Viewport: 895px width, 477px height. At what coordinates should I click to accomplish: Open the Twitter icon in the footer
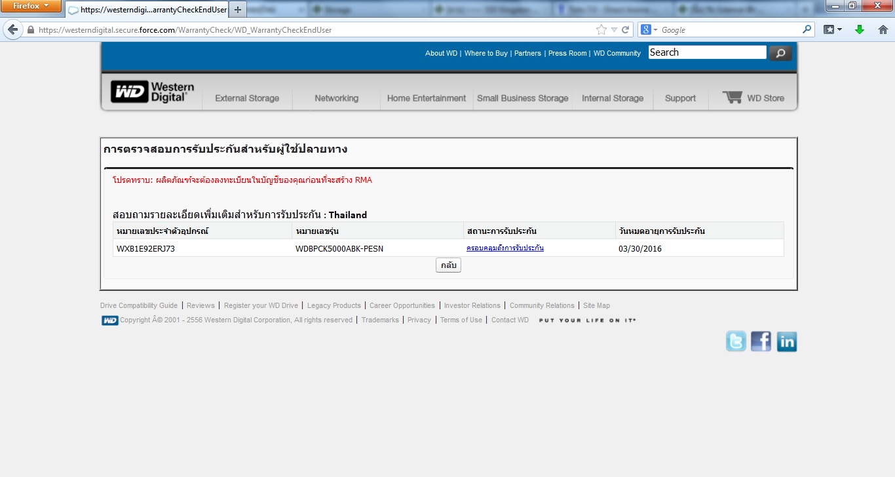[x=736, y=341]
